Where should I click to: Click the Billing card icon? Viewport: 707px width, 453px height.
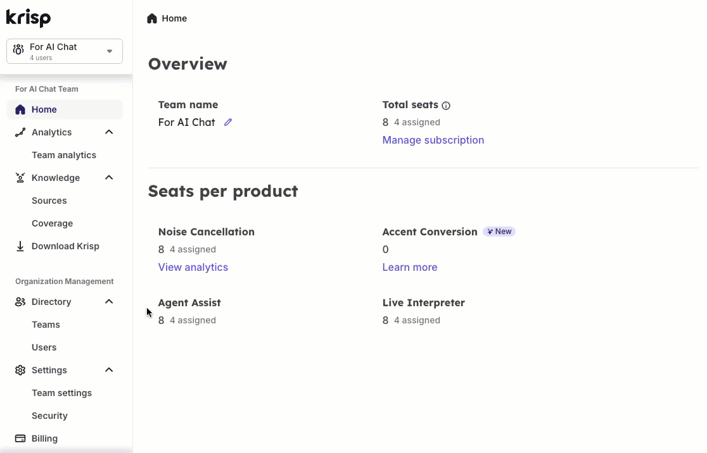tap(20, 438)
